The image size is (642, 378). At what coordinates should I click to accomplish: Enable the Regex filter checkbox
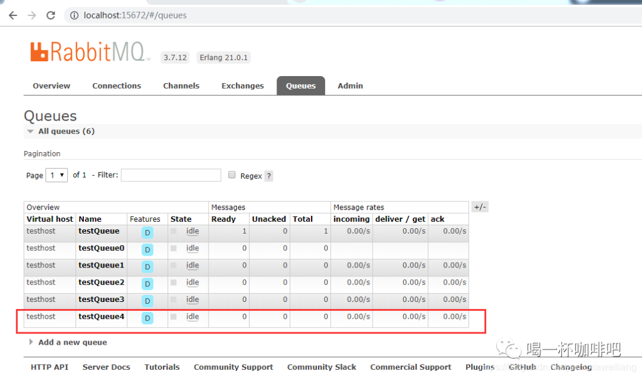point(232,175)
